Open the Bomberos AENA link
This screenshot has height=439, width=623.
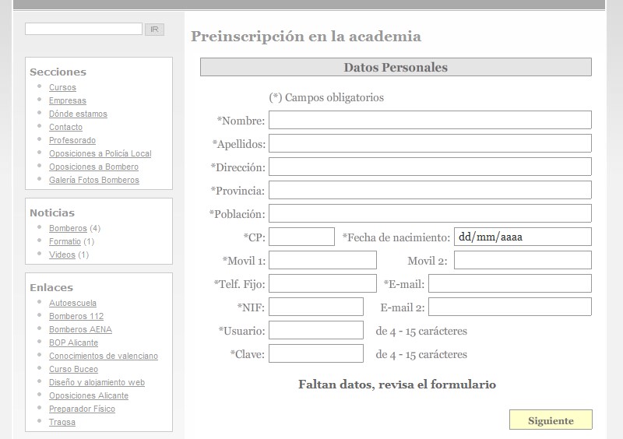tap(80, 329)
